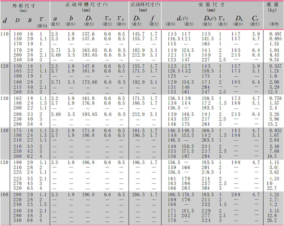Click Da value 218.5
The height and width of the screenshot is (226, 284).
click(x=208, y=172)
